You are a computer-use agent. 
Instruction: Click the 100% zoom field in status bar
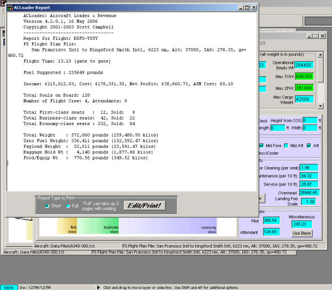[8, 287]
